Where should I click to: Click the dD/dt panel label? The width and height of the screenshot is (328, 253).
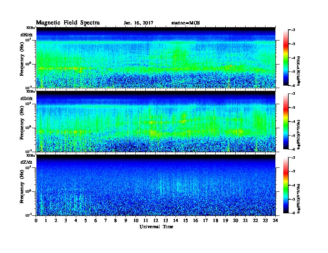27,98
